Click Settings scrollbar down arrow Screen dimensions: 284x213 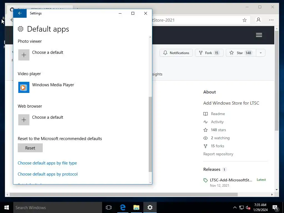click(150, 182)
